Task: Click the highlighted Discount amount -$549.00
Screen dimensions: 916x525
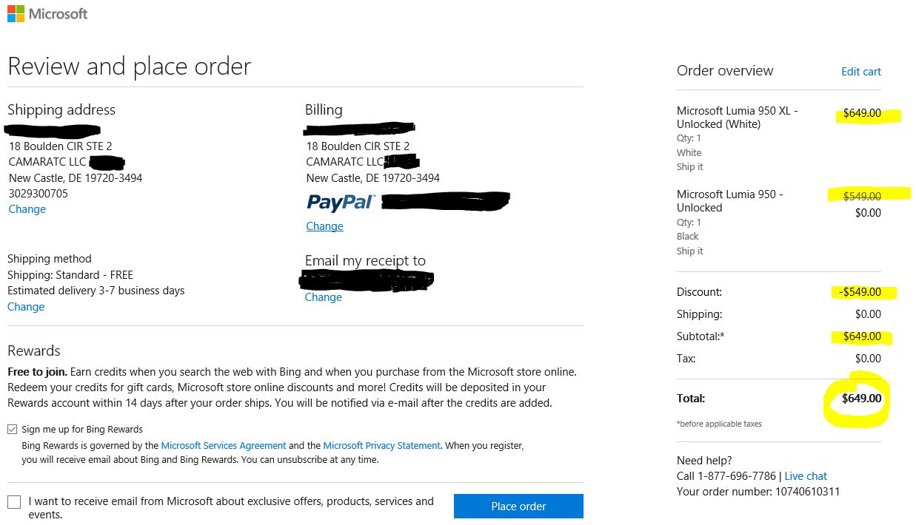Action: [x=860, y=292]
